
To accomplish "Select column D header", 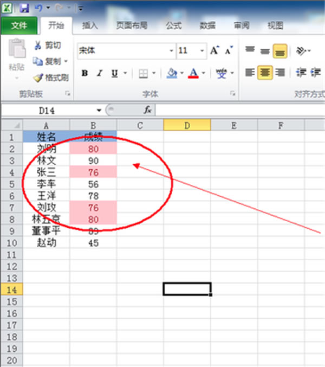I will [187, 125].
